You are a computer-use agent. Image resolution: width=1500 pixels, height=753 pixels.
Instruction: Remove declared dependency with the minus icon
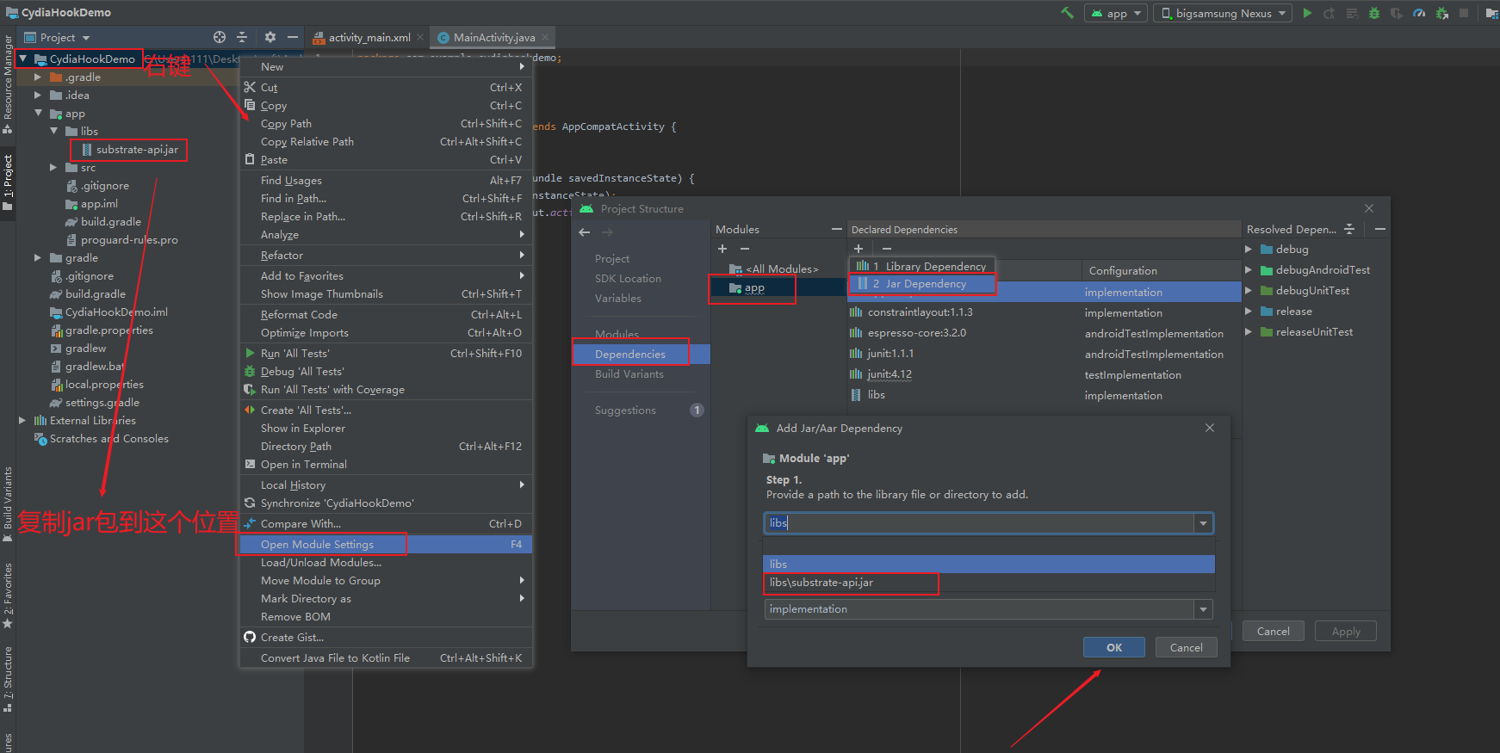click(x=887, y=249)
